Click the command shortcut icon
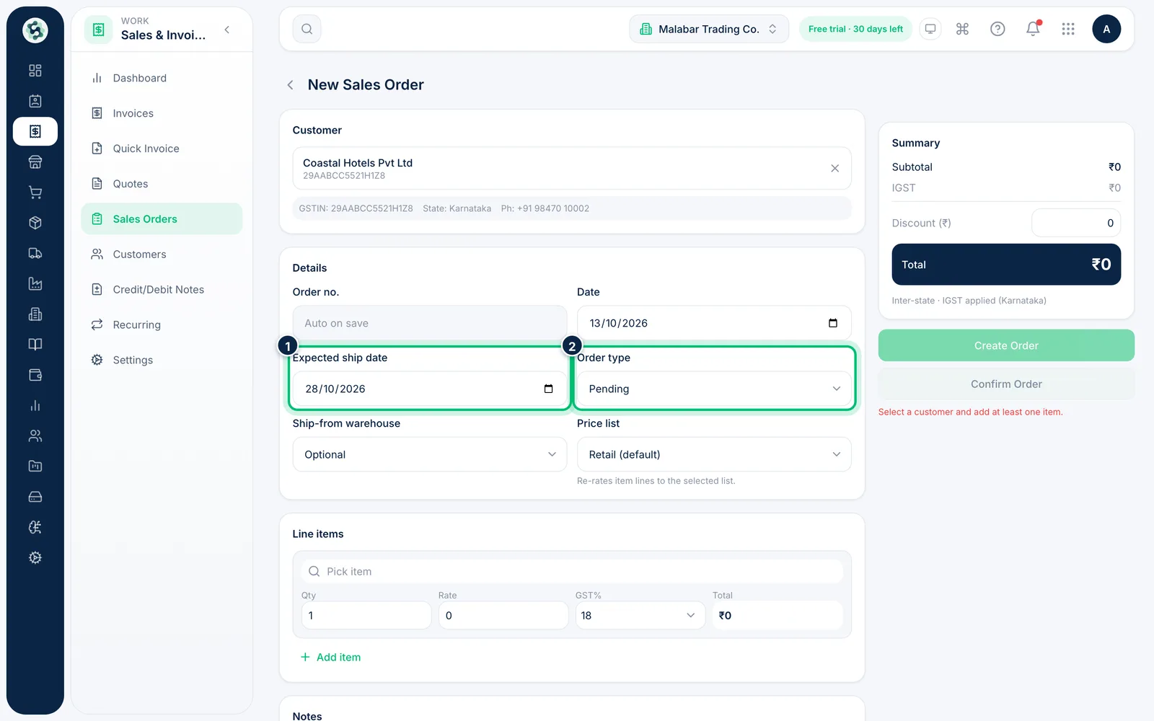The height and width of the screenshot is (721, 1154). [x=962, y=29]
